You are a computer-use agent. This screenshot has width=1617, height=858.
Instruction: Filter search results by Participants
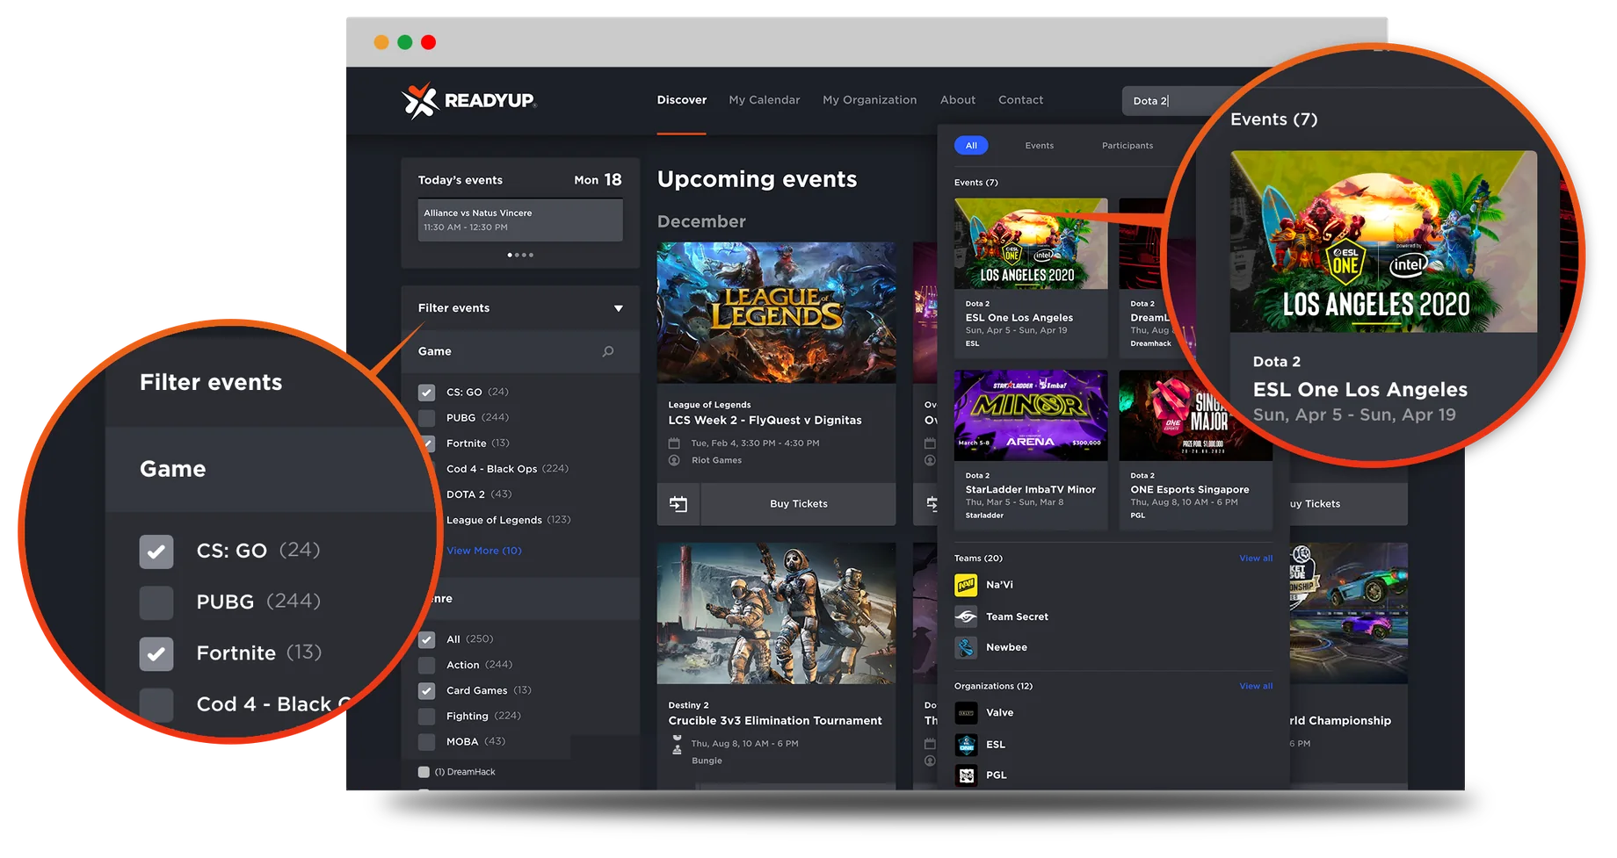click(x=1128, y=146)
